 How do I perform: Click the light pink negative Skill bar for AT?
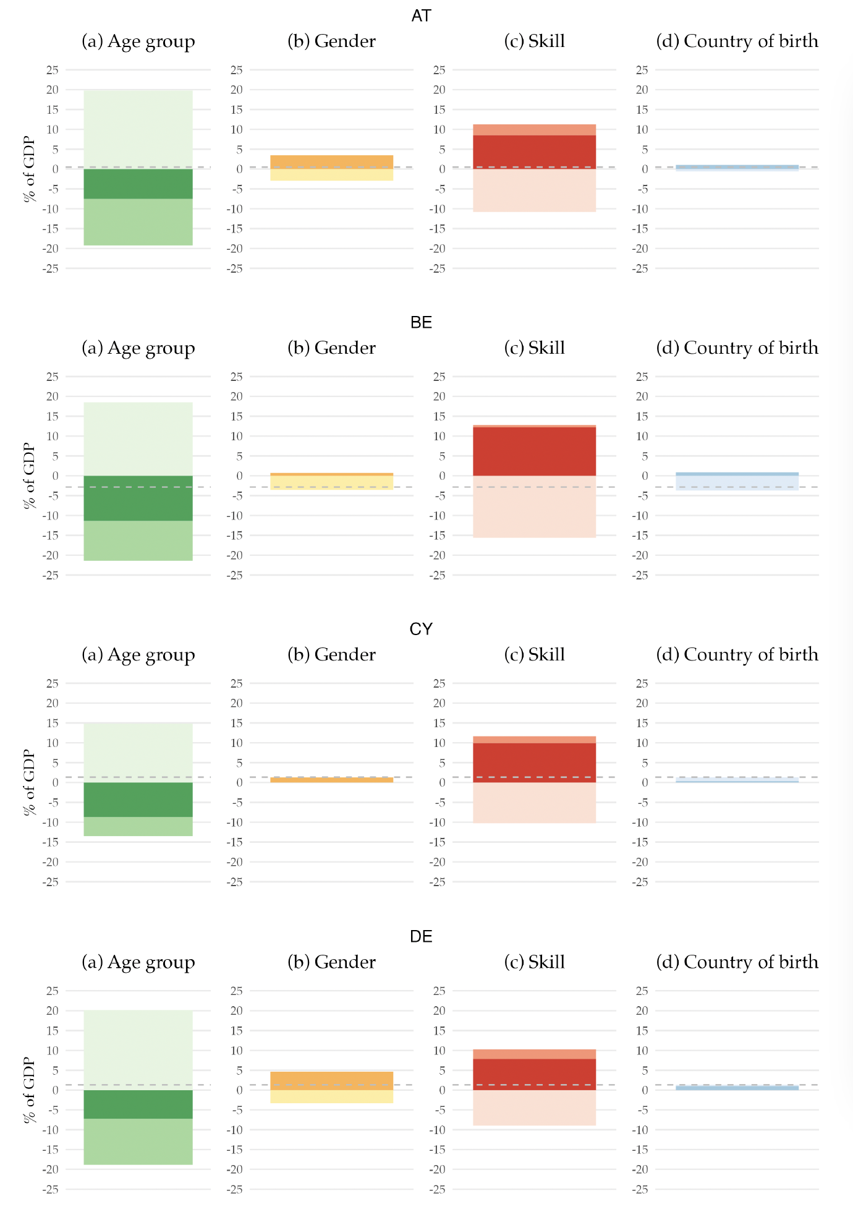point(534,190)
